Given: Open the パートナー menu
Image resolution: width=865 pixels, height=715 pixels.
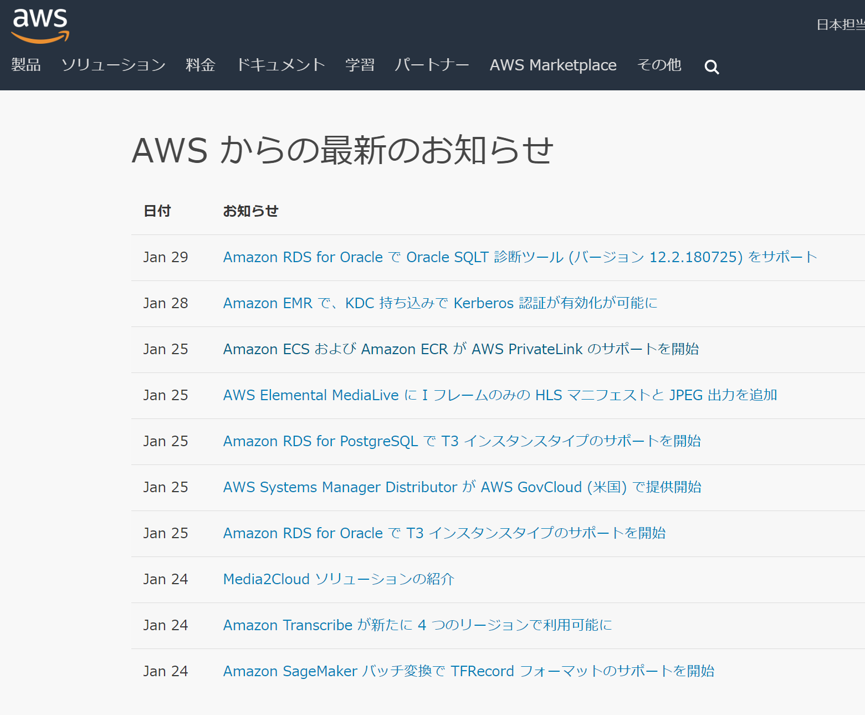Looking at the screenshot, I should [432, 65].
